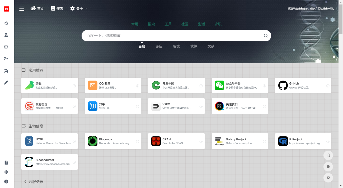Open the R Project logo
343x188 pixels.
(283, 141)
